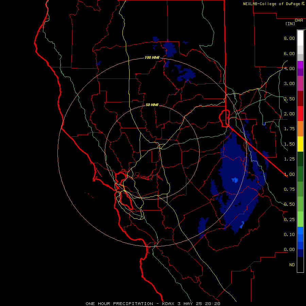
Task: Pick the yellow legend swatch
Action: pyautogui.click(x=300, y=144)
